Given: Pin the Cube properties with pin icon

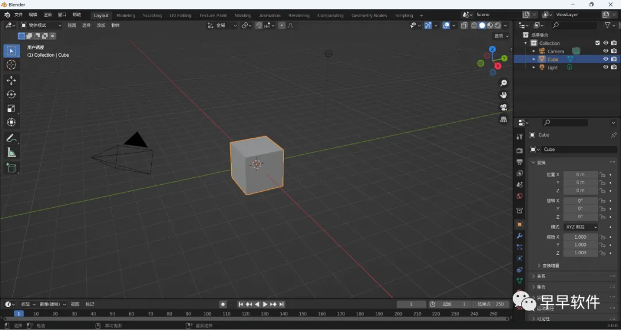Looking at the screenshot, I should [614, 135].
